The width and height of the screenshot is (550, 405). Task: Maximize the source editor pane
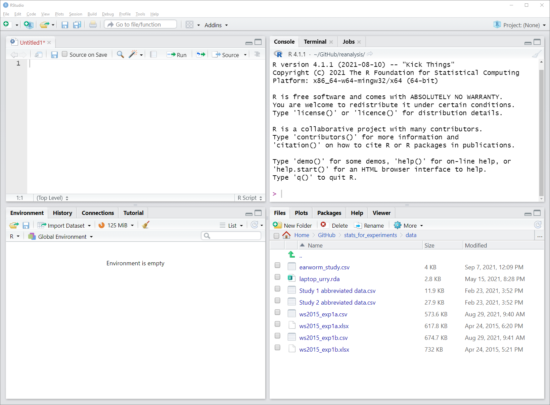(258, 42)
